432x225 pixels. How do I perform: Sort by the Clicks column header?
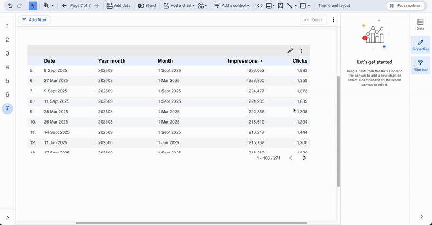[300, 61]
